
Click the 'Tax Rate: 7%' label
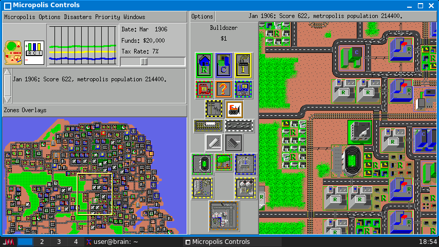pyautogui.click(x=140, y=51)
